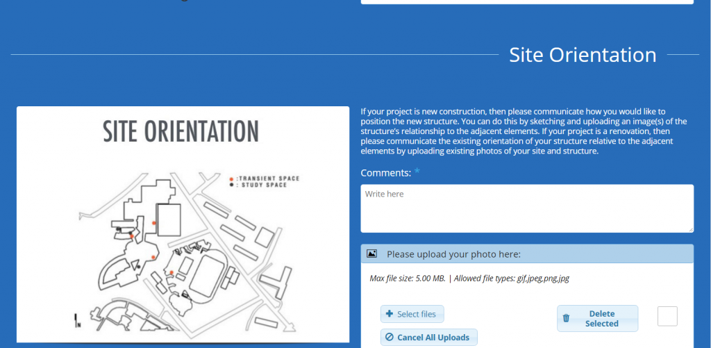This screenshot has height=348, width=711.
Task: Click the 'Max file size' info text
Action: coord(469,279)
